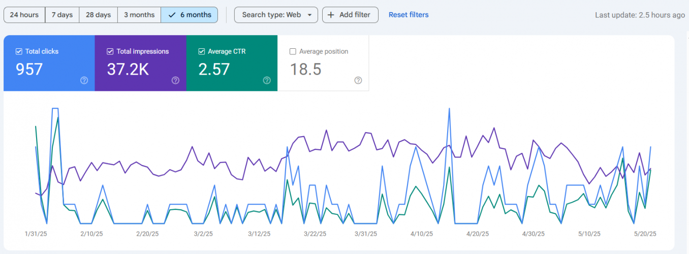Image resolution: width=689 pixels, height=254 pixels.
Task: Click the Search type dropdown arrow
Action: [310, 15]
